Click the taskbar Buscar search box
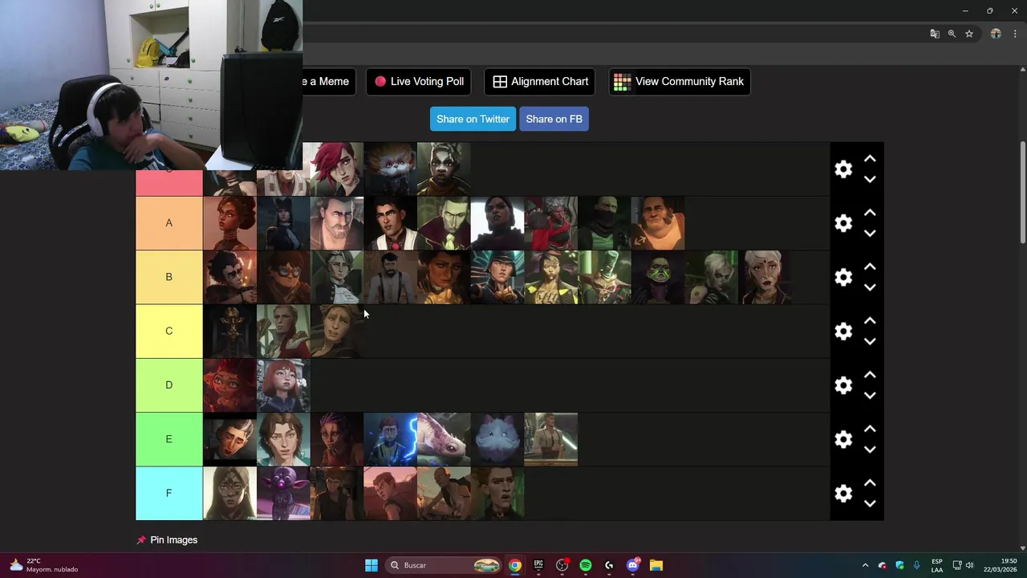The height and width of the screenshot is (578, 1027). point(444,565)
